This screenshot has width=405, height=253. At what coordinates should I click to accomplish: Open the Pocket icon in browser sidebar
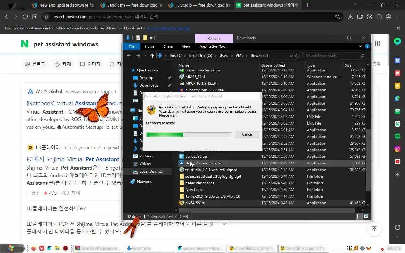click(x=397, y=73)
